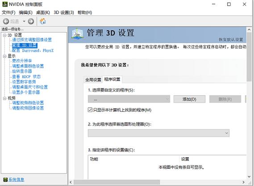
Task: Select 通过预览调整图像设置 in tree
Action: (32, 40)
